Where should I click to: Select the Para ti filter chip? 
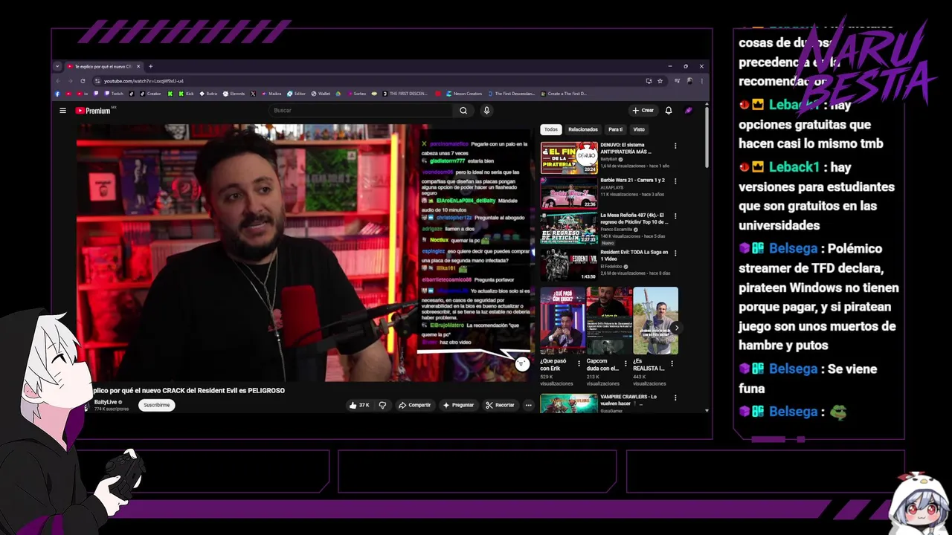pyautogui.click(x=616, y=129)
